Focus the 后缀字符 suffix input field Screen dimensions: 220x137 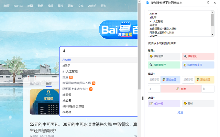[188, 80]
